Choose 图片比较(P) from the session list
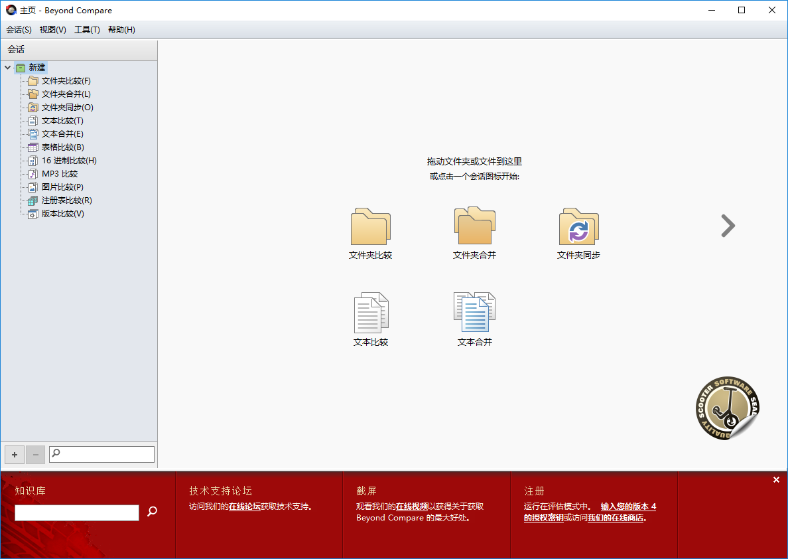This screenshot has width=788, height=559. (62, 187)
